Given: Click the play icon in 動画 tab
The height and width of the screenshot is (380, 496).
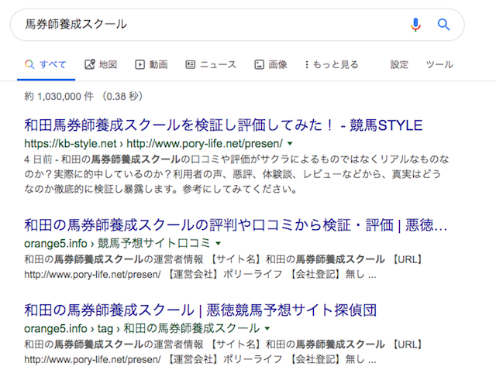Looking at the screenshot, I should pos(139,65).
